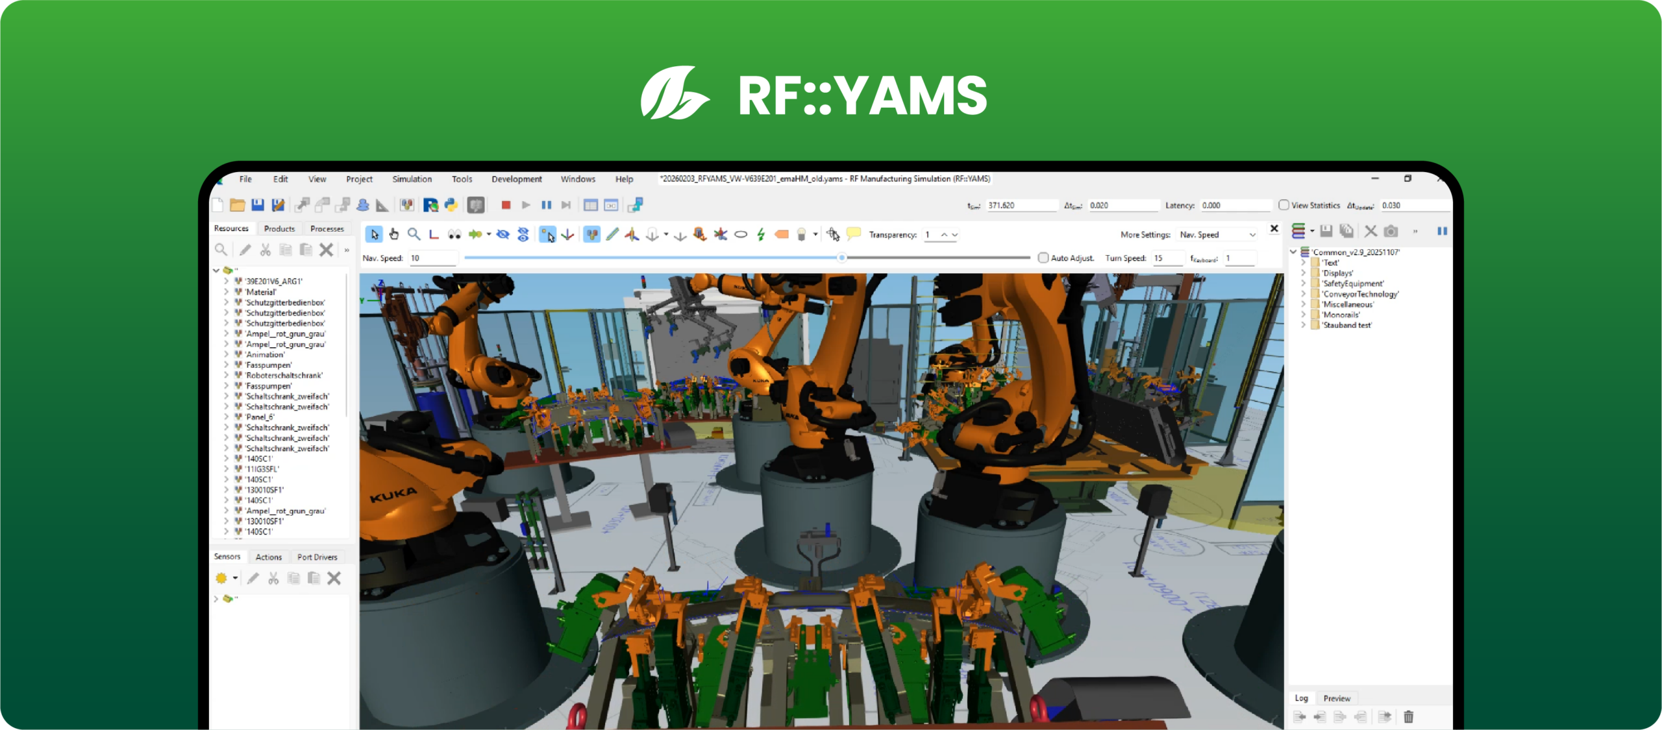Screen dimensions: 1662x730
Task: Switch to the Port Drivers tab
Action: tap(317, 557)
